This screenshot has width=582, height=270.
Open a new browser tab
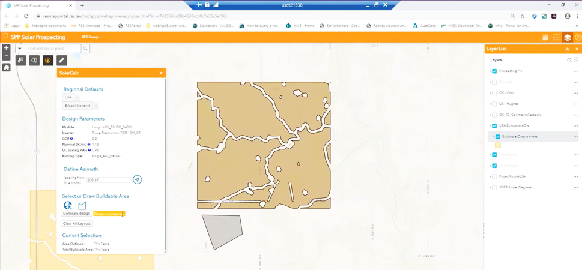pyautogui.click(x=82, y=5)
